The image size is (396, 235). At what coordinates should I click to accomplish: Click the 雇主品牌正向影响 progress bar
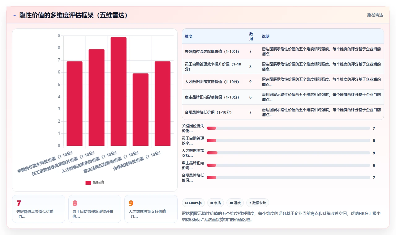288,165
